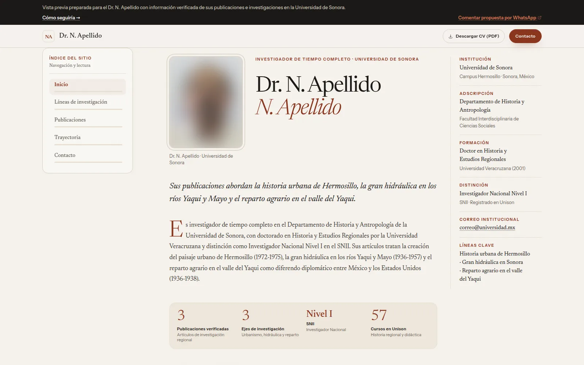This screenshot has height=365, width=584.
Task: Click the external link icon after WhatsApp
Action: click(539, 18)
